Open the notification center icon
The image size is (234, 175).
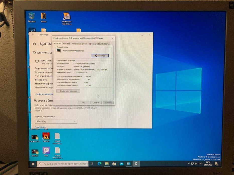216,164
